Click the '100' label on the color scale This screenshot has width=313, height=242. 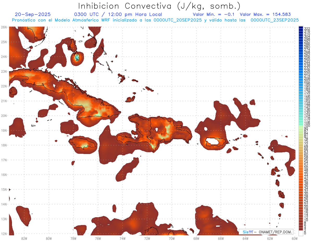pyautogui.click(x=307, y=126)
